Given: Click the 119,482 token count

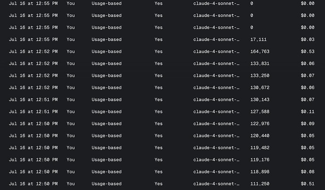Looking at the screenshot, I should pyautogui.click(x=260, y=148).
